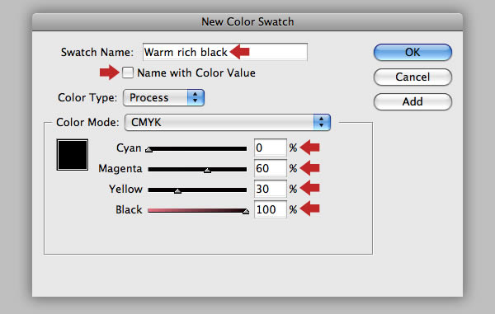This screenshot has height=314, width=495.
Task: Click the Color Type label text
Action: pos(87,98)
